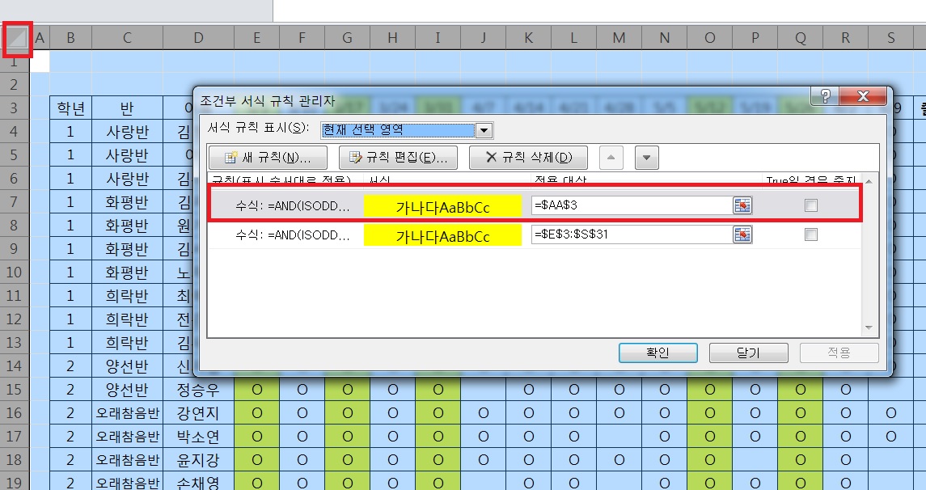Click 규칙 편집 (Edit Rule) button
The width and height of the screenshot is (926, 490).
click(x=398, y=158)
